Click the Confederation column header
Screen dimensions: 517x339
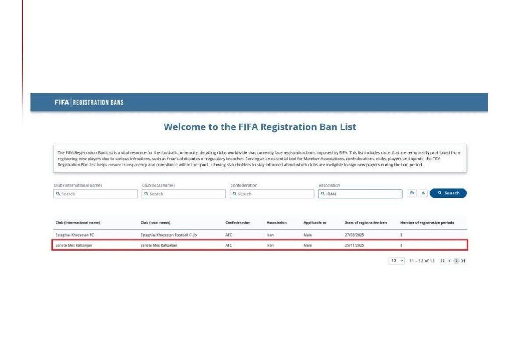238,223
